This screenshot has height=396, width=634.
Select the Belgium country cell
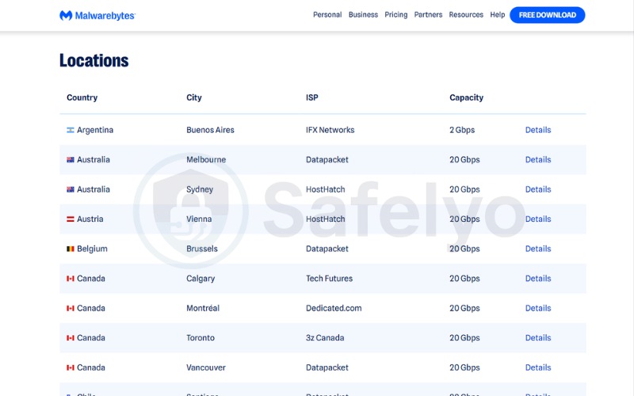point(92,249)
